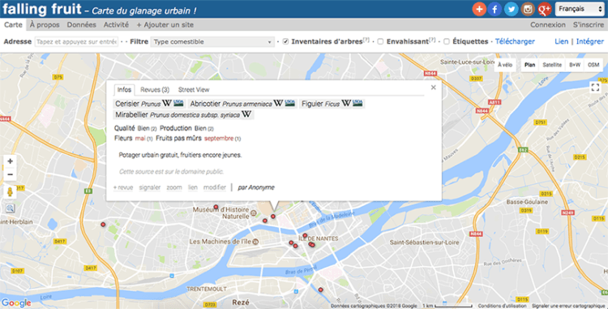The image size is (608, 309).
Task: Select Satellite map type
Action: tap(552, 65)
